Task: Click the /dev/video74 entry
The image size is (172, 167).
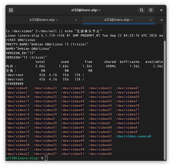Action: click(127, 123)
